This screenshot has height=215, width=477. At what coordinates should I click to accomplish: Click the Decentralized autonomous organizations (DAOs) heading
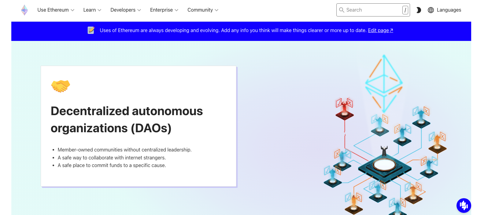(x=127, y=119)
